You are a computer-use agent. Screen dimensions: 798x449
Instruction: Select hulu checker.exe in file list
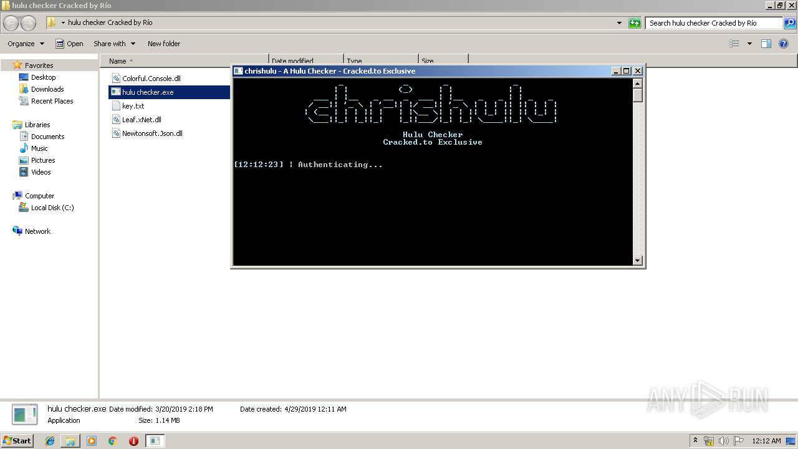(x=169, y=92)
